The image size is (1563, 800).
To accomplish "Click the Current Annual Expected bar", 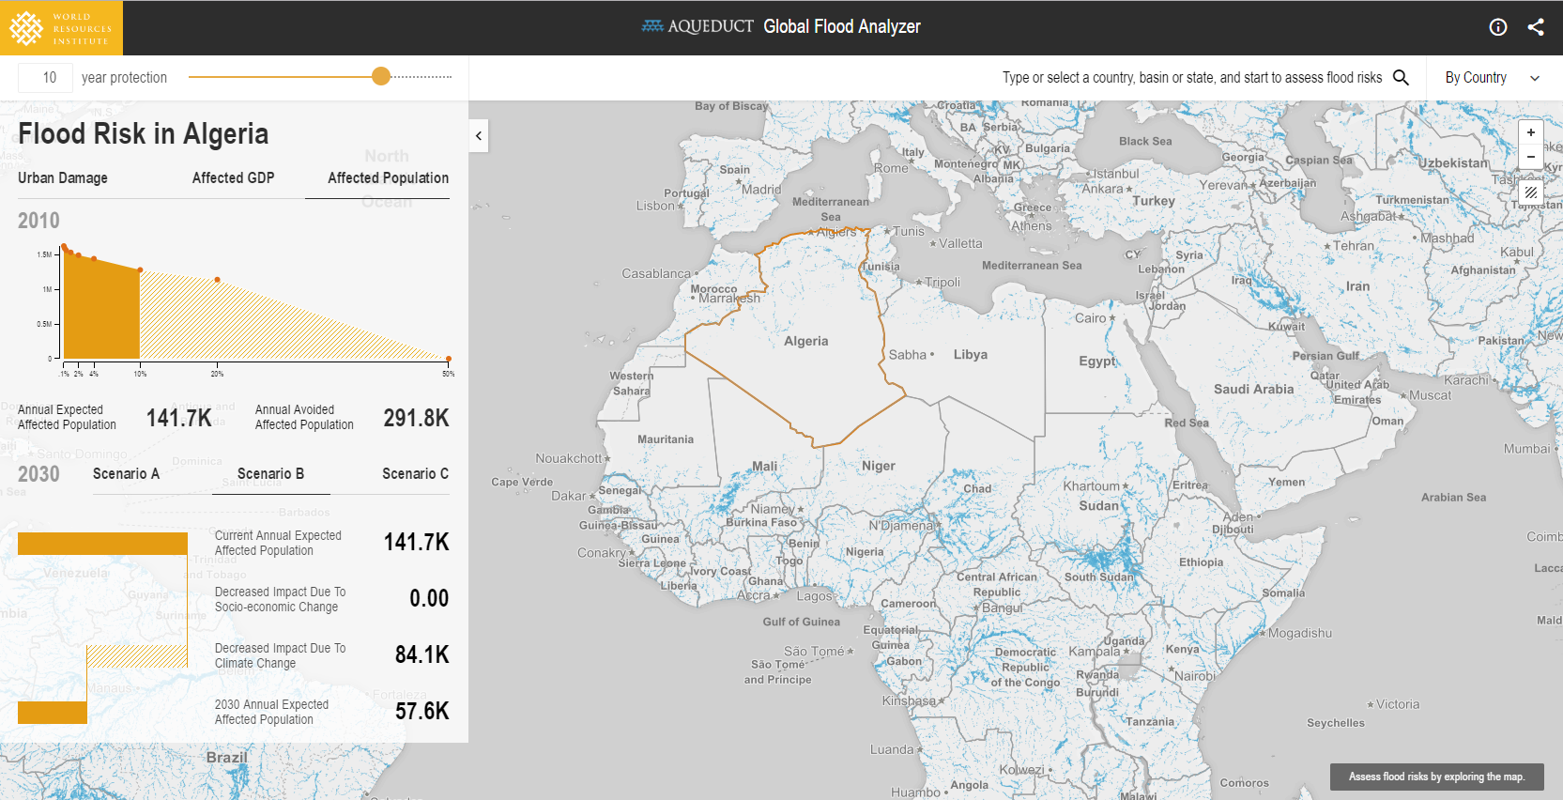I will click(102, 544).
